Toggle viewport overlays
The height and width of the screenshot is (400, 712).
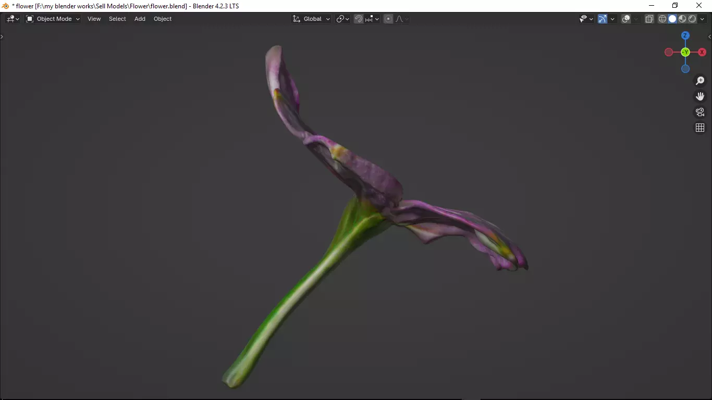(627, 19)
